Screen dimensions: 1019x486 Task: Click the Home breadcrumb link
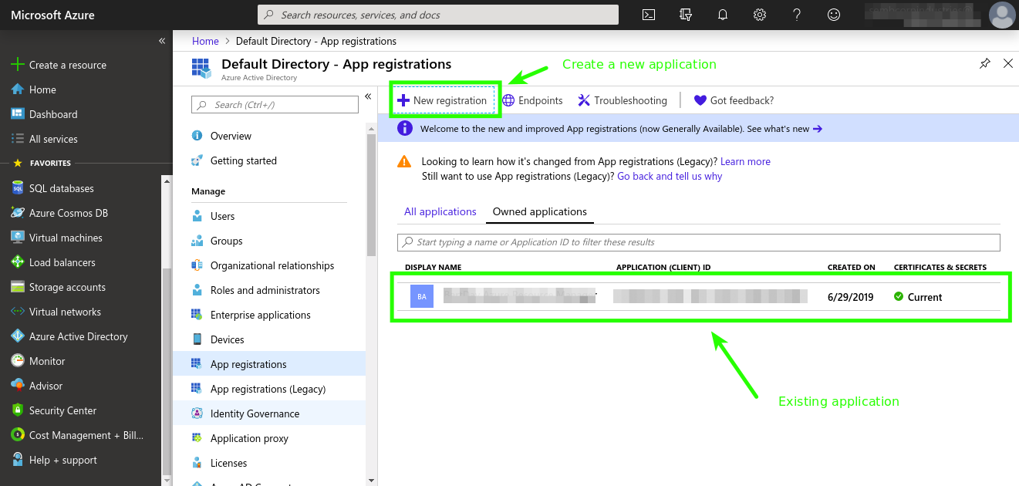tap(205, 41)
